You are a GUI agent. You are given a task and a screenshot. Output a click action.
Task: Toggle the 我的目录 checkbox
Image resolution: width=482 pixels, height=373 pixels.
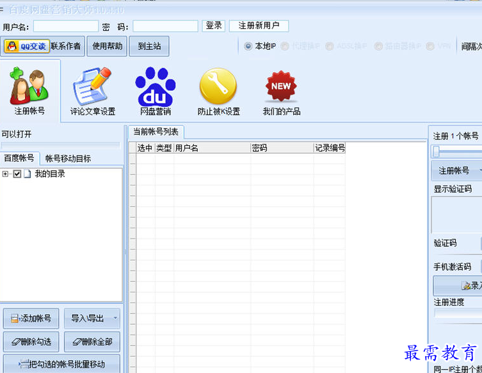(17, 174)
